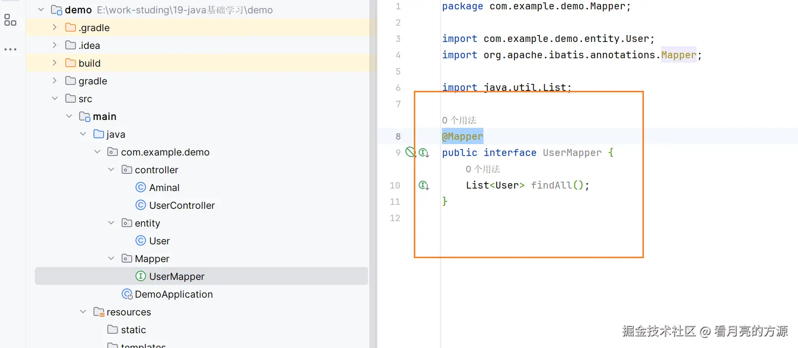Collapse the entity package

point(111,223)
